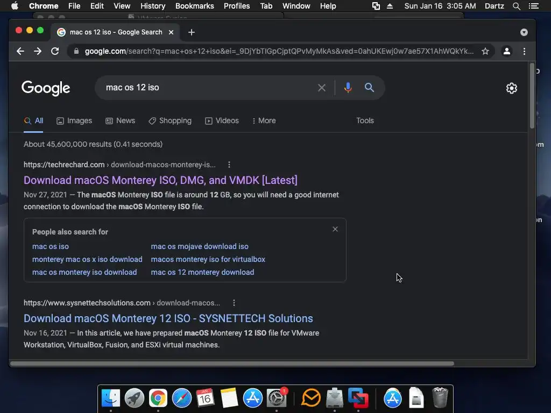Screen dimensions: 551x413
Task: Click the horizontal scrollbar at window bottom
Action: 232,364
